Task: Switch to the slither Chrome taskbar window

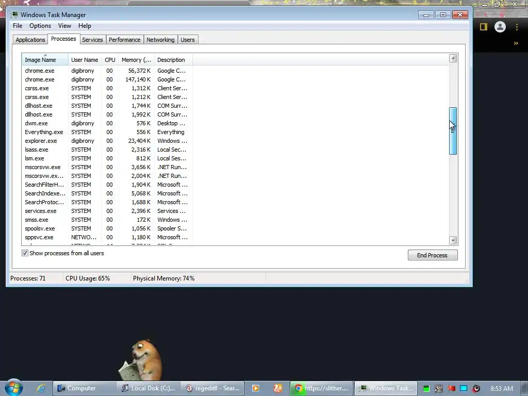Action: (322, 388)
